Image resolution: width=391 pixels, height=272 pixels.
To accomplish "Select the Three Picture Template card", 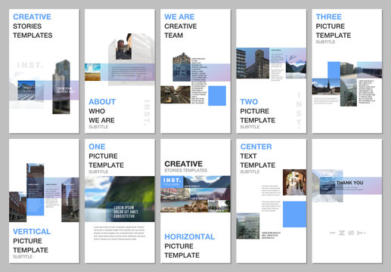I will click(347, 71).
